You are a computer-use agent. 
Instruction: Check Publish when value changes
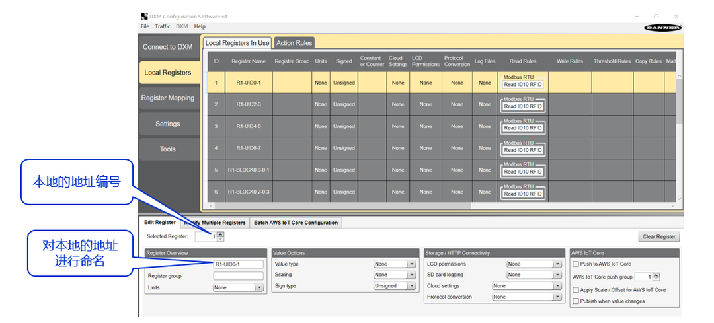pos(576,301)
